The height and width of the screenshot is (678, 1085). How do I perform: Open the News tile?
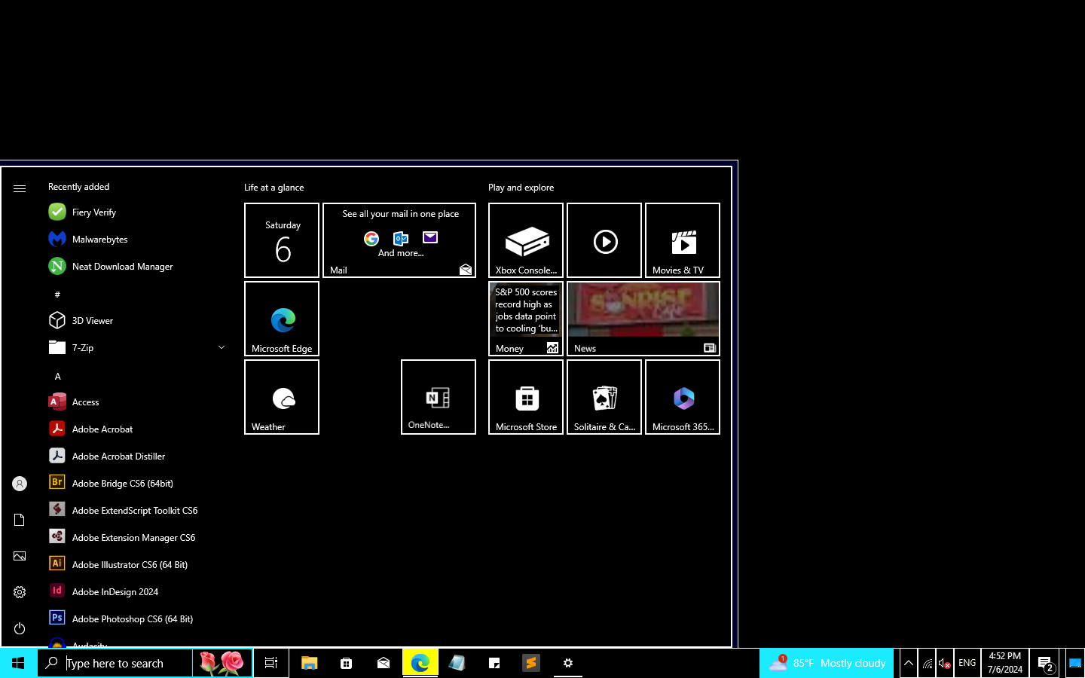tap(643, 319)
